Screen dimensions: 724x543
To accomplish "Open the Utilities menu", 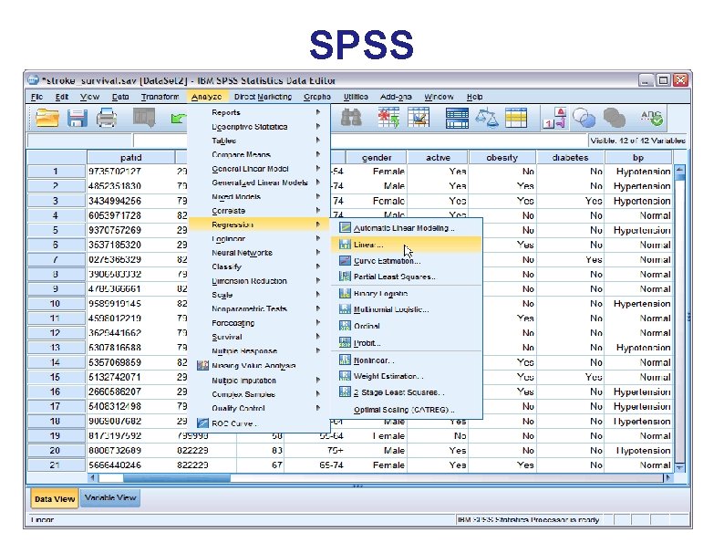I will pos(356,97).
